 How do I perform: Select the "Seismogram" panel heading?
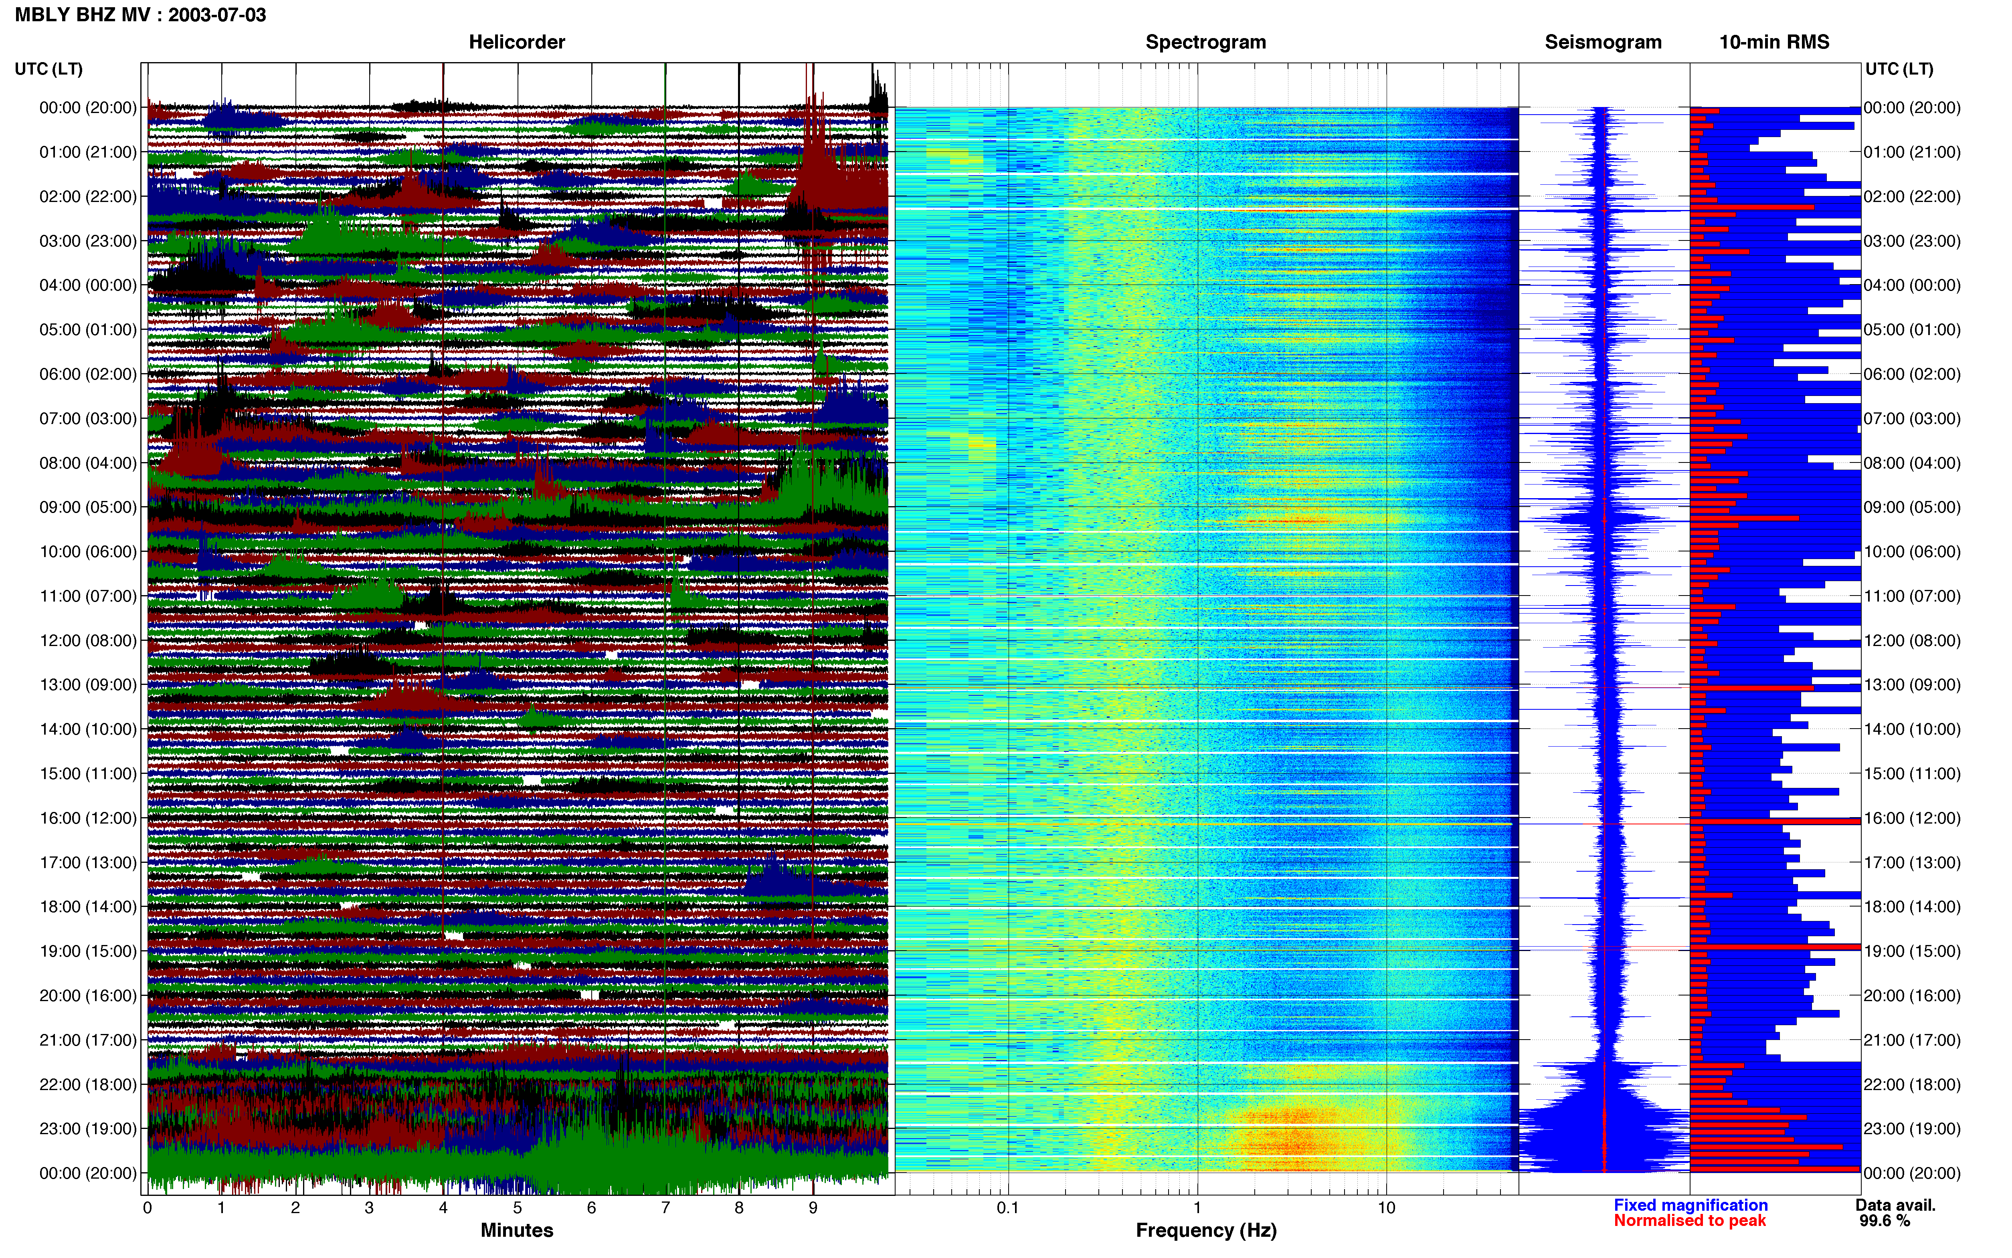click(x=1603, y=42)
